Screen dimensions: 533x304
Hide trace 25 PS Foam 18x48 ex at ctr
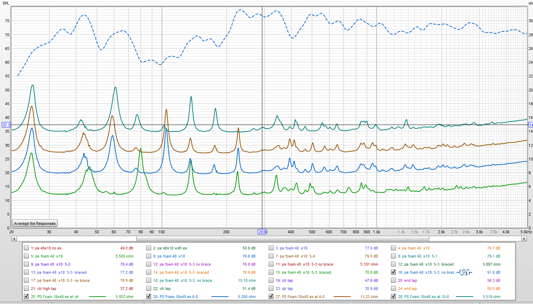[x=26, y=296]
